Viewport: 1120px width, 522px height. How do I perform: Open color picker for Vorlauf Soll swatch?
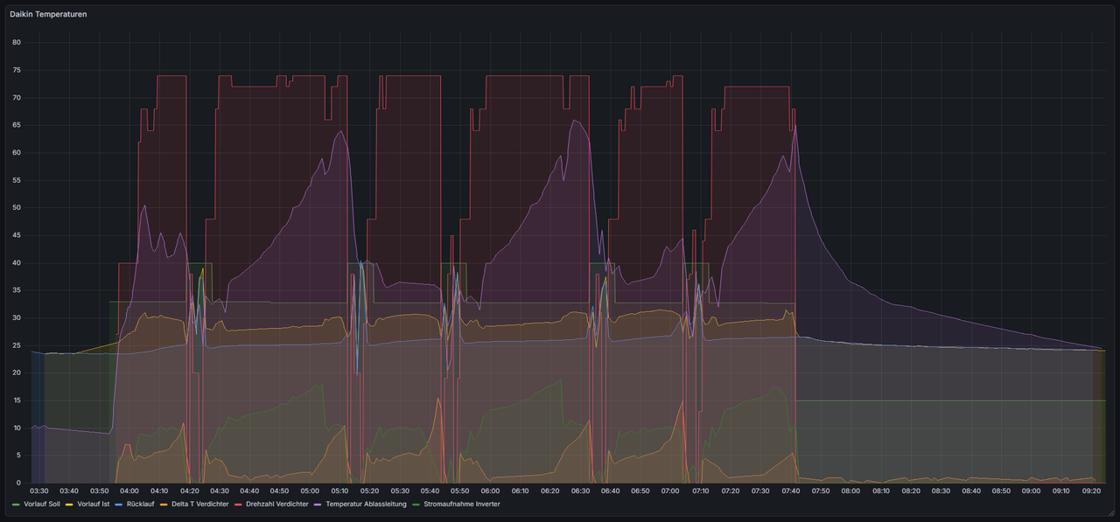(15, 505)
